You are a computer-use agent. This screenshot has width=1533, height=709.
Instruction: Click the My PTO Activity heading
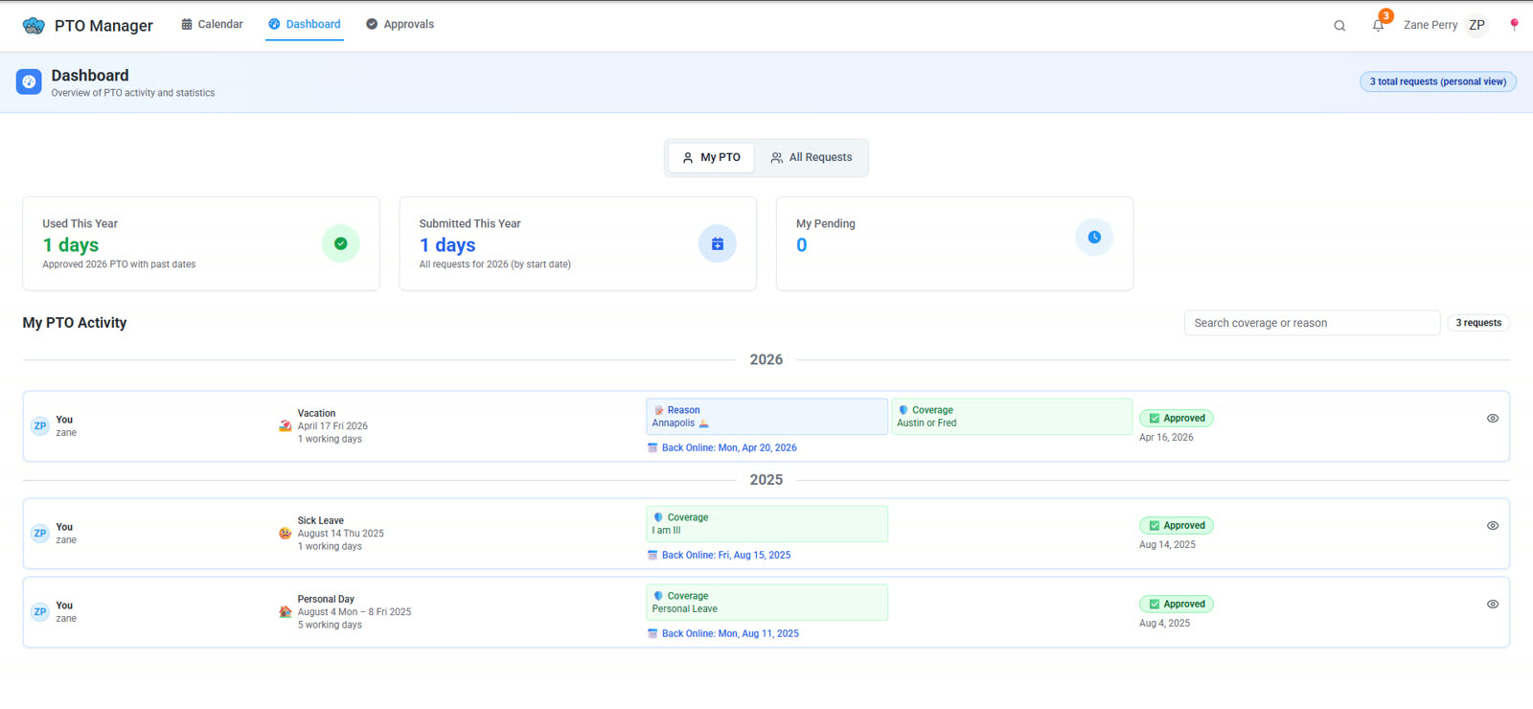[x=75, y=323]
